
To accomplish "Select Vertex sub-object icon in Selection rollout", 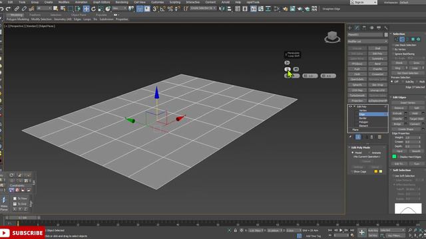I will point(397,39).
